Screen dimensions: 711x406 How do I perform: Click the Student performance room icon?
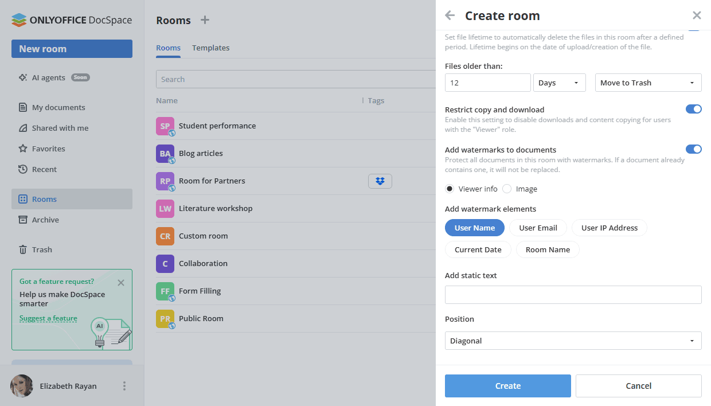point(165,126)
